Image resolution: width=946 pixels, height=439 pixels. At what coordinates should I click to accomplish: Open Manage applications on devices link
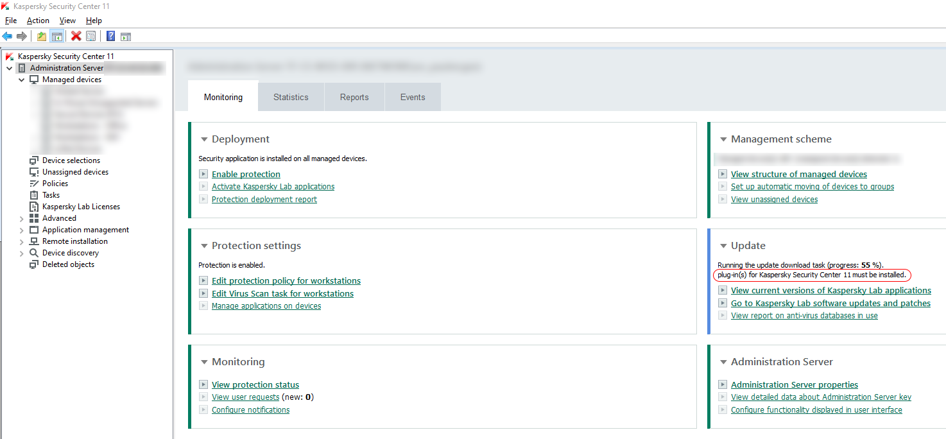click(x=266, y=306)
